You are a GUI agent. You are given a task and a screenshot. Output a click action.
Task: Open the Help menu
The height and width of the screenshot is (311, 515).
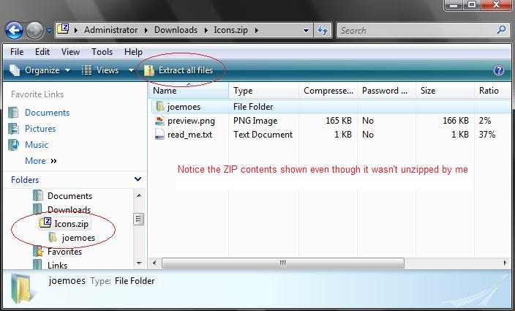point(133,52)
